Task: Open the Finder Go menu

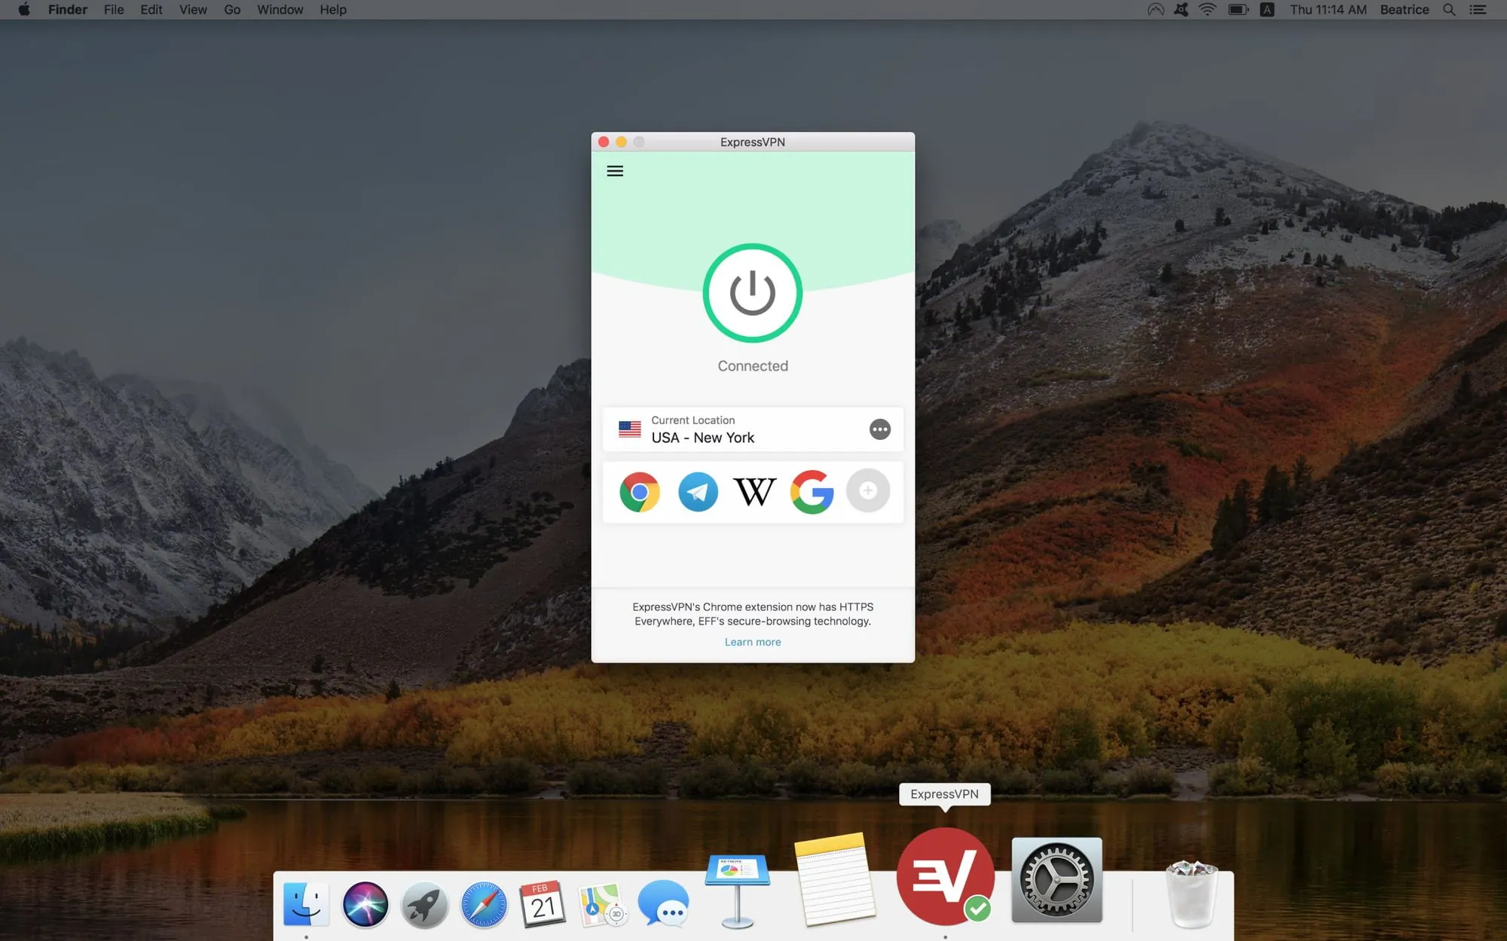Action: [x=231, y=10]
